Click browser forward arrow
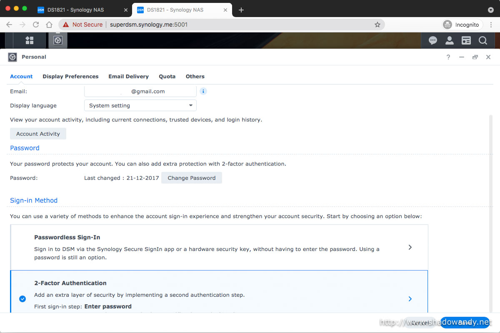500x333 pixels. tap(22, 25)
